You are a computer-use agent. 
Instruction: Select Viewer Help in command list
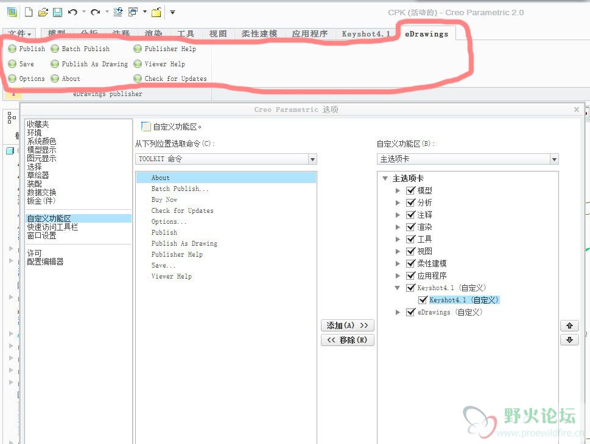pyautogui.click(x=226, y=276)
